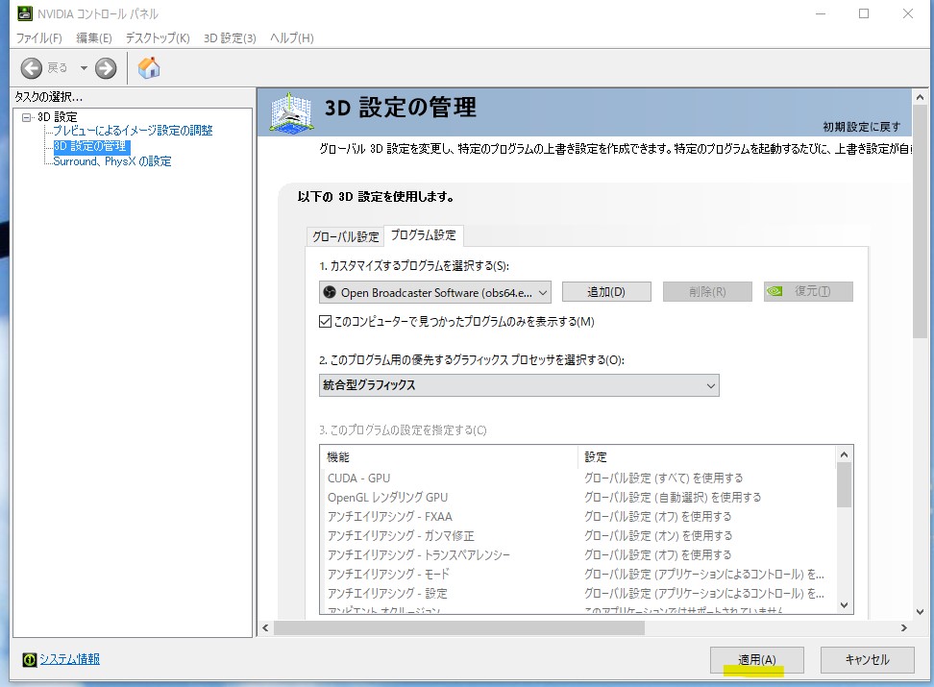
Task: Open the back history dropdown arrow
Action: click(84, 68)
